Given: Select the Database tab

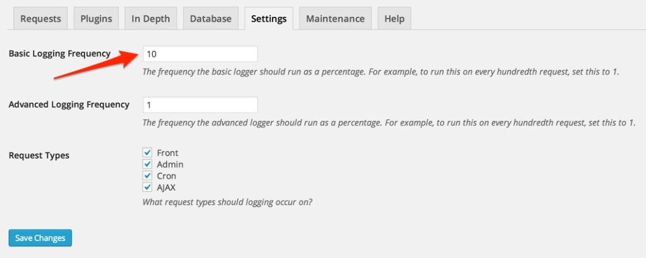Looking at the screenshot, I should point(211,19).
